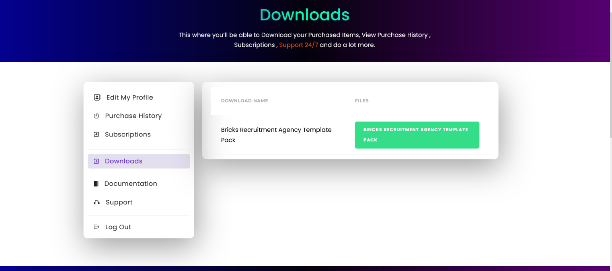View your Purchase History

(133, 116)
